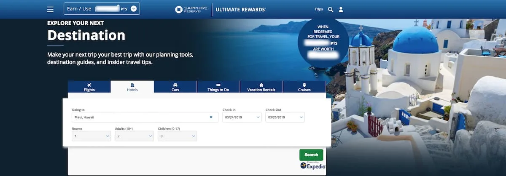Expand the Adults (18+) dropdown
This screenshot has width=506, height=176.
(135, 136)
